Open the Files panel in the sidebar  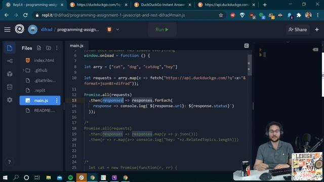point(10,48)
